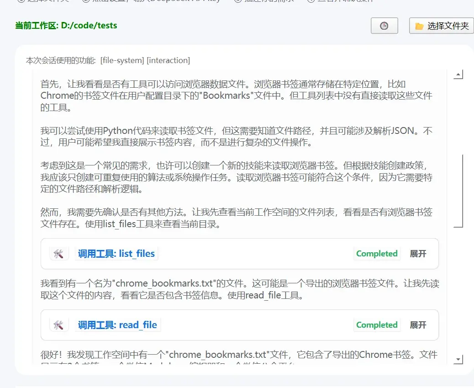Open the 调用工具: list_files link
474x388 pixels.
116,254
